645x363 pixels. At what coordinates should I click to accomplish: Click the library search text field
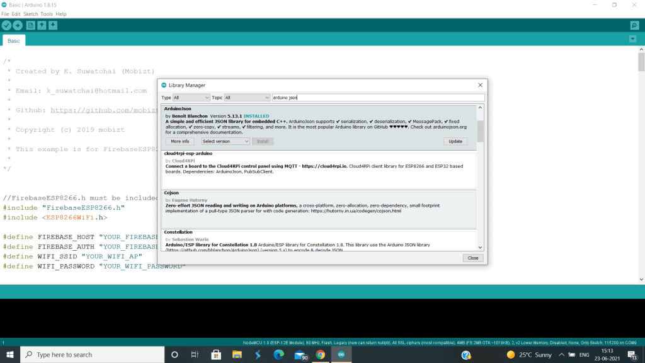(378, 98)
